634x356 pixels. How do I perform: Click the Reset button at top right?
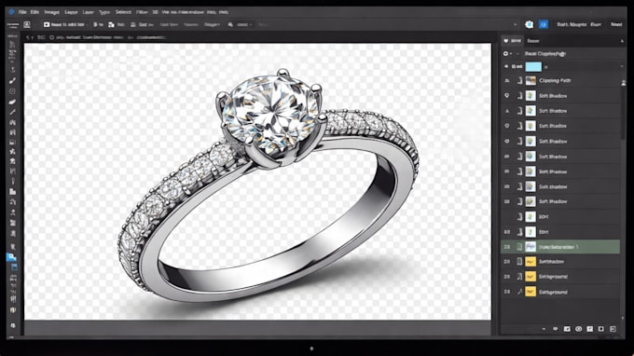coord(616,24)
